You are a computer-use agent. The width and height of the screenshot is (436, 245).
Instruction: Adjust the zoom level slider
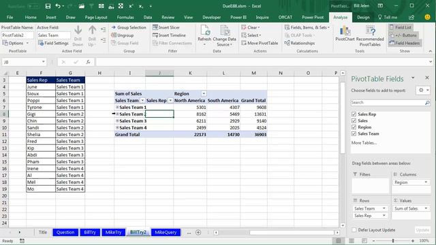(x=393, y=241)
